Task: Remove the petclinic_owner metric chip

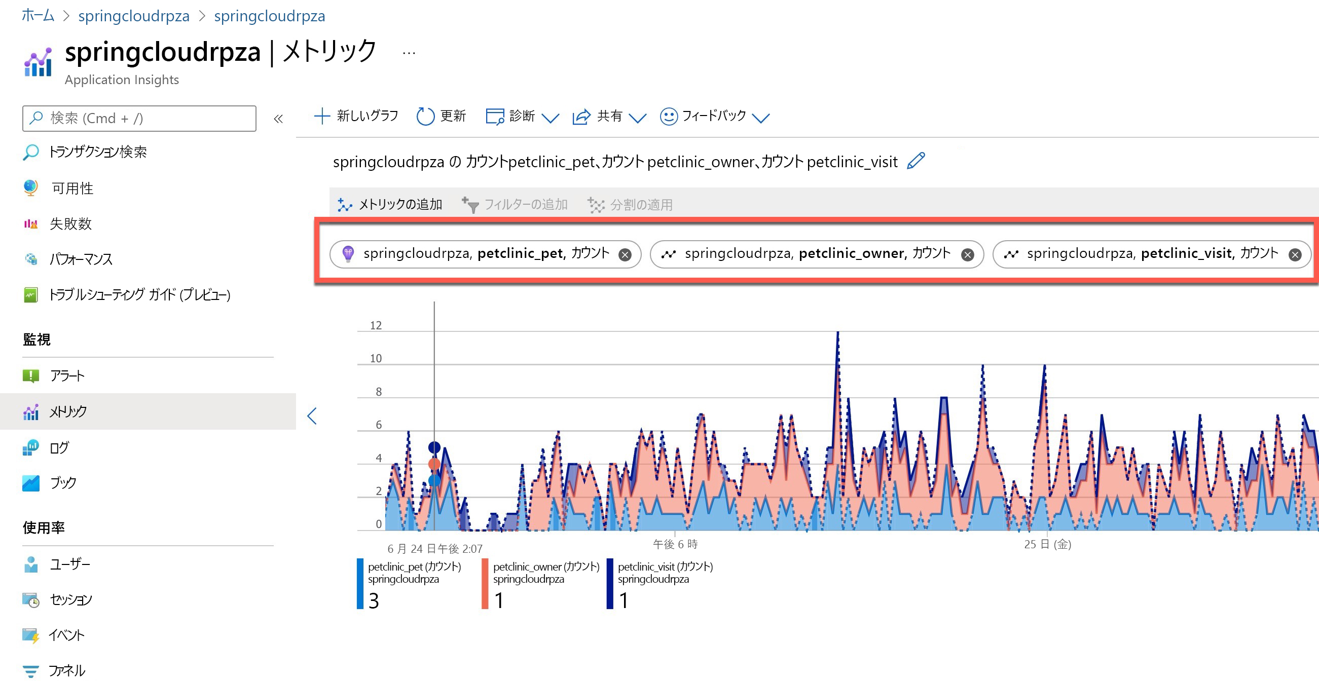Action: pyautogui.click(x=967, y=255)
